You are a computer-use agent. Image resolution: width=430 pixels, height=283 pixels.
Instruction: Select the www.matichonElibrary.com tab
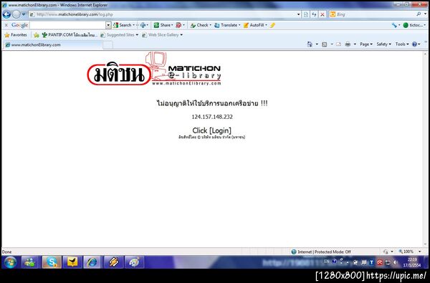(x=52, y=44)
